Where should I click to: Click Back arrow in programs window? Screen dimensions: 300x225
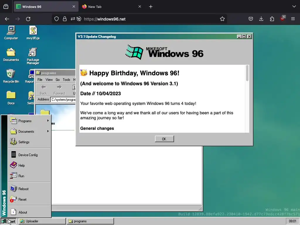pyautogui.click(x=43, y=90)
